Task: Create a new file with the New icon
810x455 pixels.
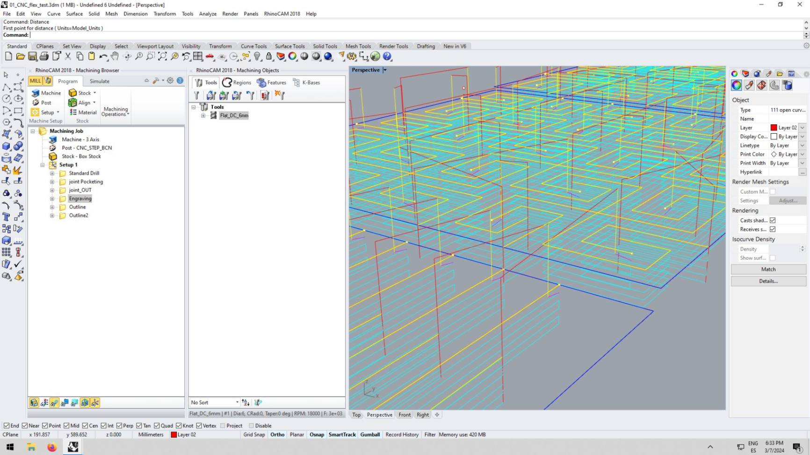Action: point(8,57)
